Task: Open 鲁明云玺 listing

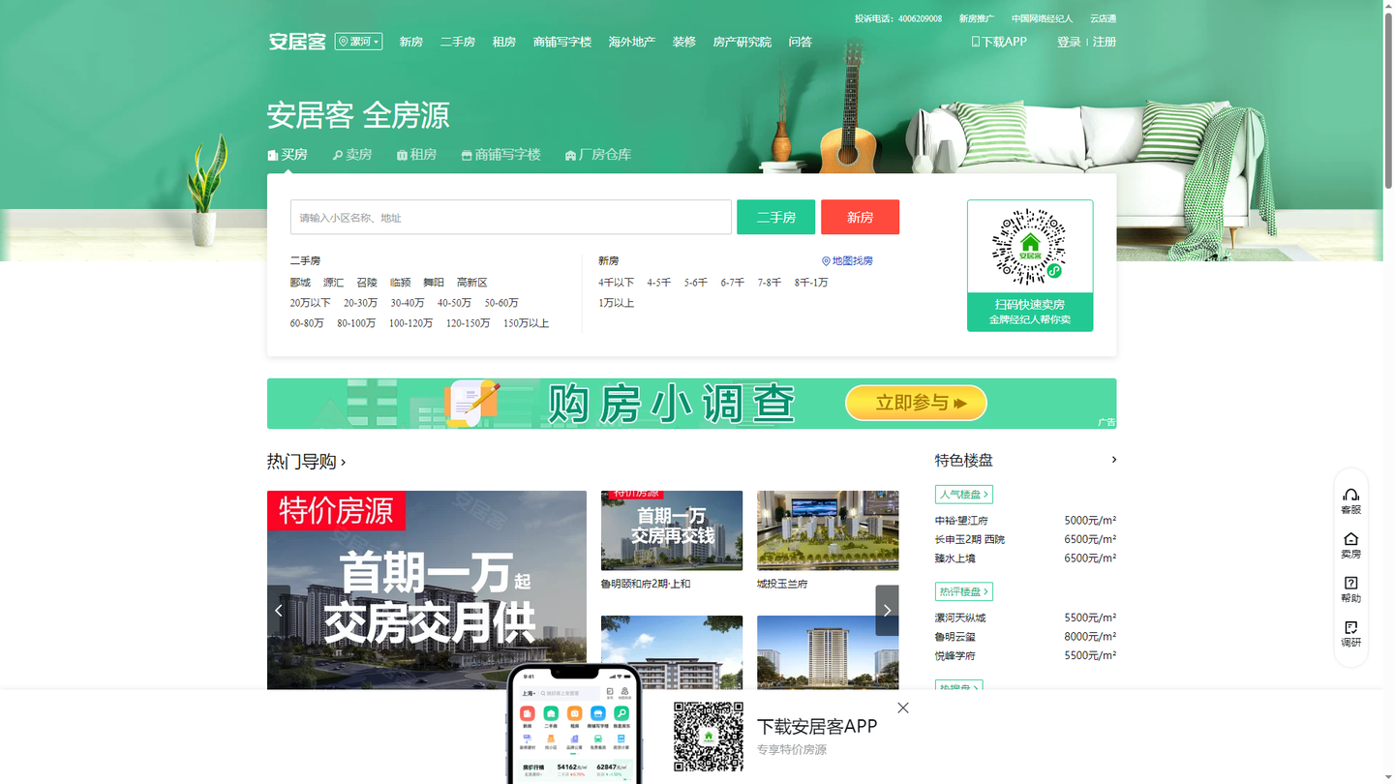Action: [x=955, y=637]
